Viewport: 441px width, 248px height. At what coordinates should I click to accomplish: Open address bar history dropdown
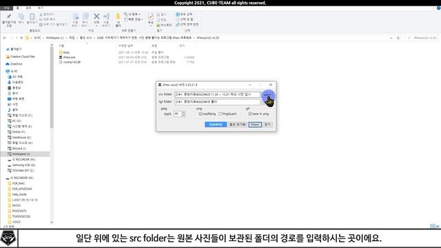click(391, 38)
